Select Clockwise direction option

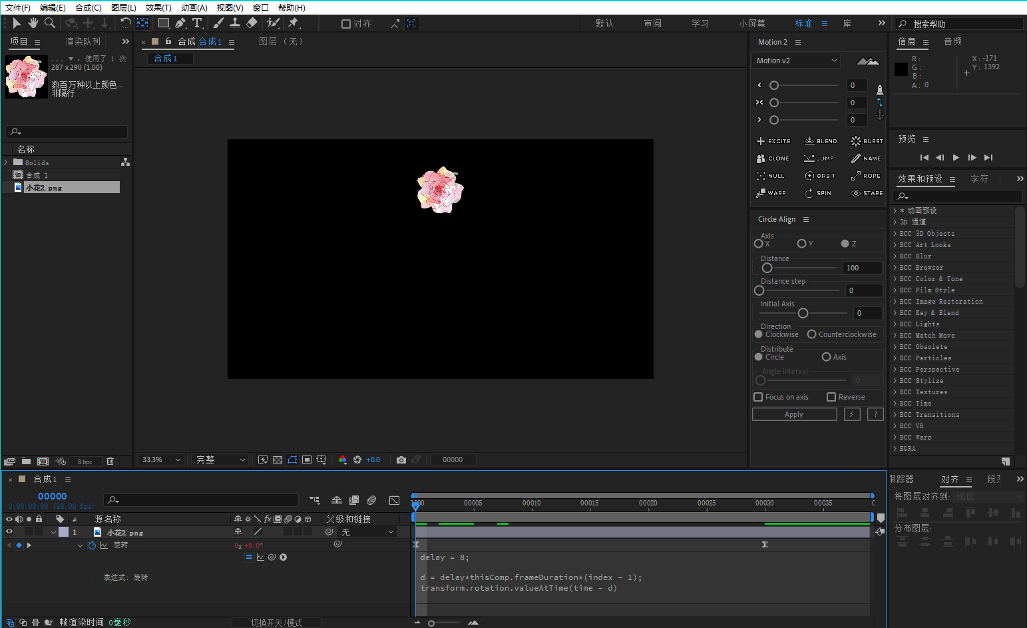(758, 334)
